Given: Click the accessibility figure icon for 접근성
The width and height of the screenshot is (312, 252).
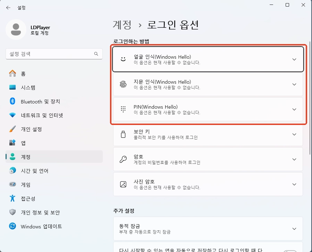Looking at the screenshot, I should coord(12,198).
